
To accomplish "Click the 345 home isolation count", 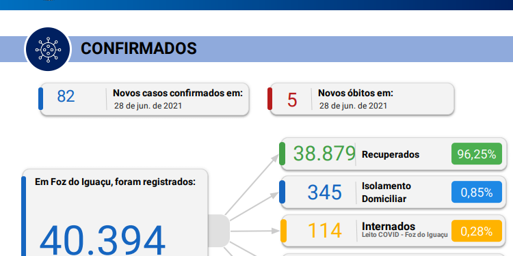I will click(324, 193).
